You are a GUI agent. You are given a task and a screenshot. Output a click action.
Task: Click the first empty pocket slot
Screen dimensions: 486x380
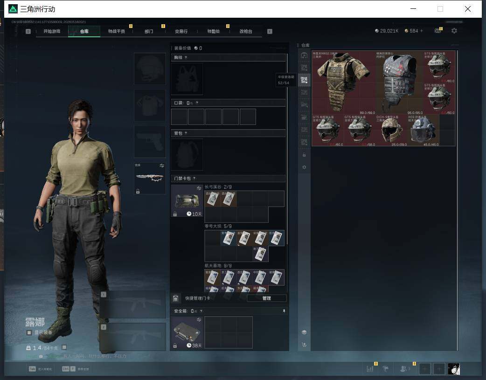click(x=179, y=117)
